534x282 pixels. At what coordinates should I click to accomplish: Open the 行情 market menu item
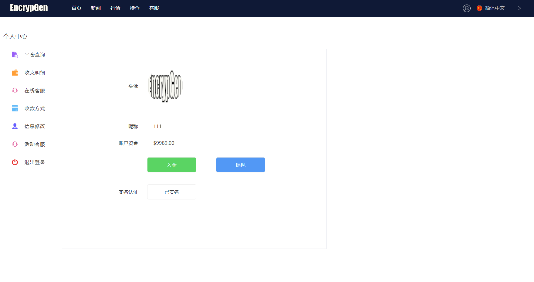coord(115,8)
